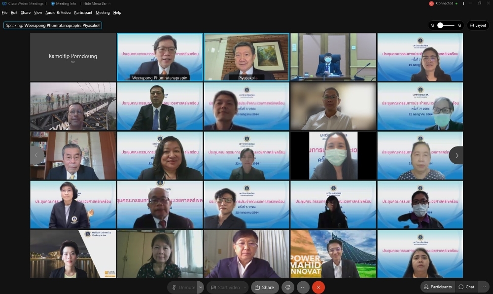
Task: Open panel options next to Chat
Action: (x=484, y=287)
